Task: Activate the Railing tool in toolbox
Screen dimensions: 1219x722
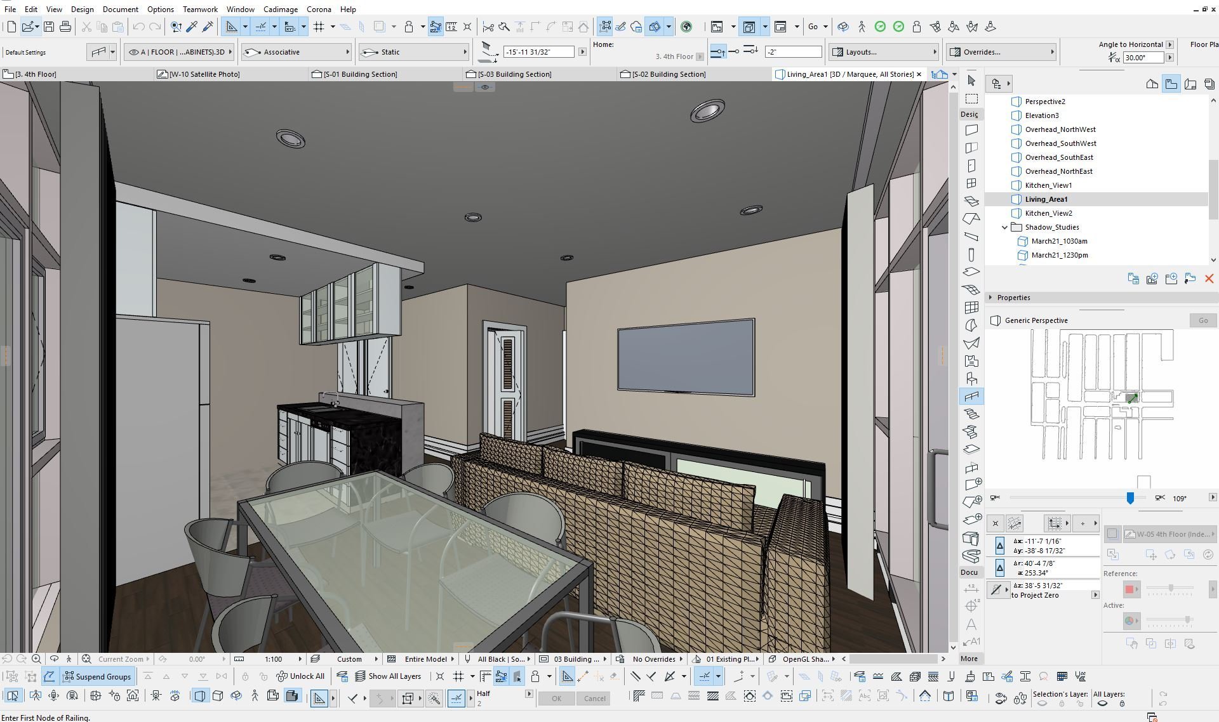Action: (x=971, y=397)
